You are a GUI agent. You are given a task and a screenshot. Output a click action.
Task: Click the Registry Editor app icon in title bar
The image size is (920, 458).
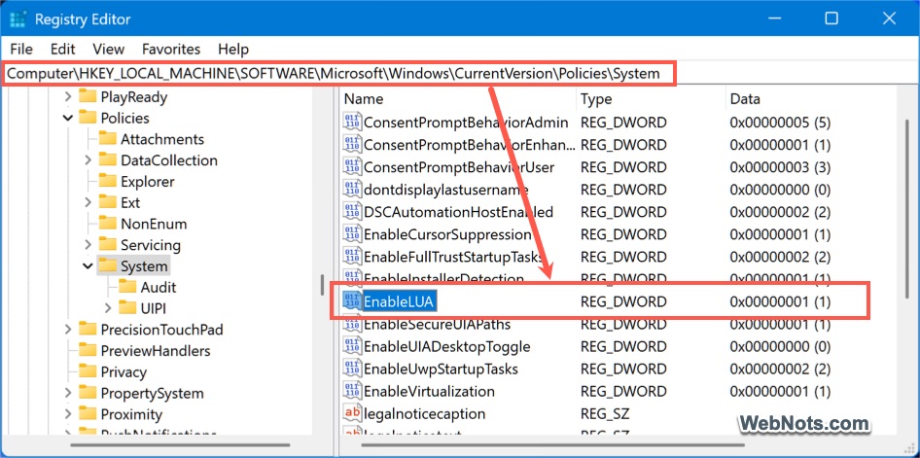pos(18,18)
